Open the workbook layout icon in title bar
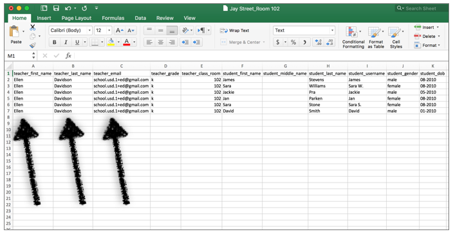 point(44,8)
